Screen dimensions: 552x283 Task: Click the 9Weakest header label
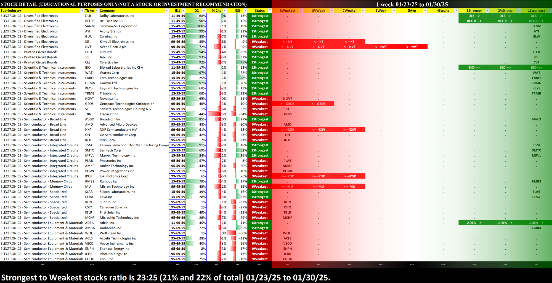coord(287,10)
